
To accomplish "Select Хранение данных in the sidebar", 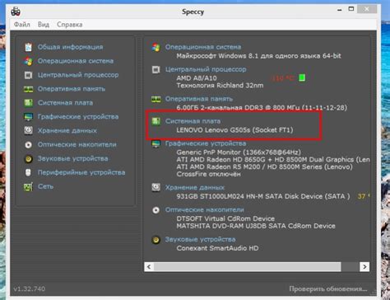I will (67, 130).
